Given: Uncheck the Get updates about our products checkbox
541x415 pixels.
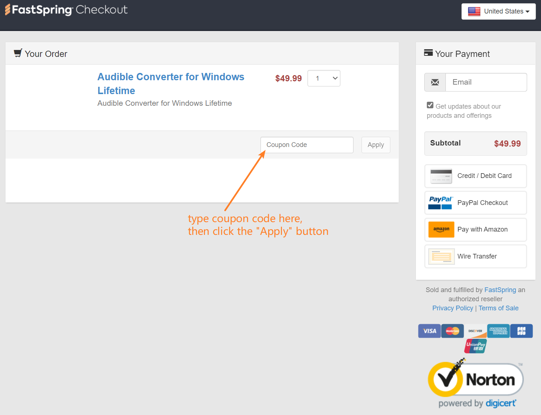Looking at the screenshot, I should pyautogui.click(x=430, y=105).
